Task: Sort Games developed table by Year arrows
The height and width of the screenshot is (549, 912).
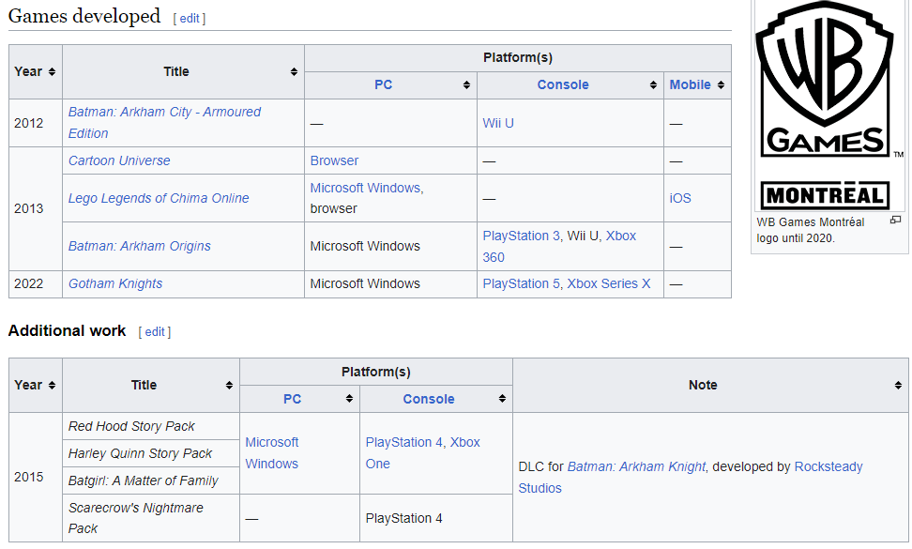Action: [x=52, y=71]
